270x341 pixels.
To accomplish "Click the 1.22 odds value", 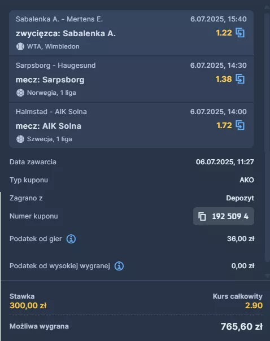I will [224, 33].
